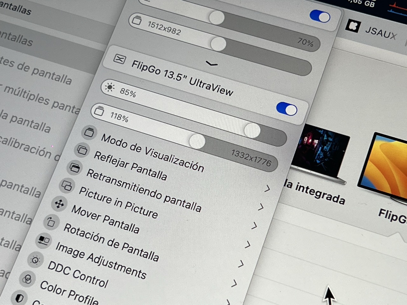The image size is (407, 305).
Task: Open the Reflejar Pantalla menu entry
Action: [x=131, y=166]
